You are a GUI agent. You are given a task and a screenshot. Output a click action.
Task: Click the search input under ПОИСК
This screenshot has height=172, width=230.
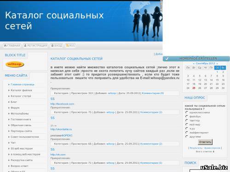tap(208, 171)
